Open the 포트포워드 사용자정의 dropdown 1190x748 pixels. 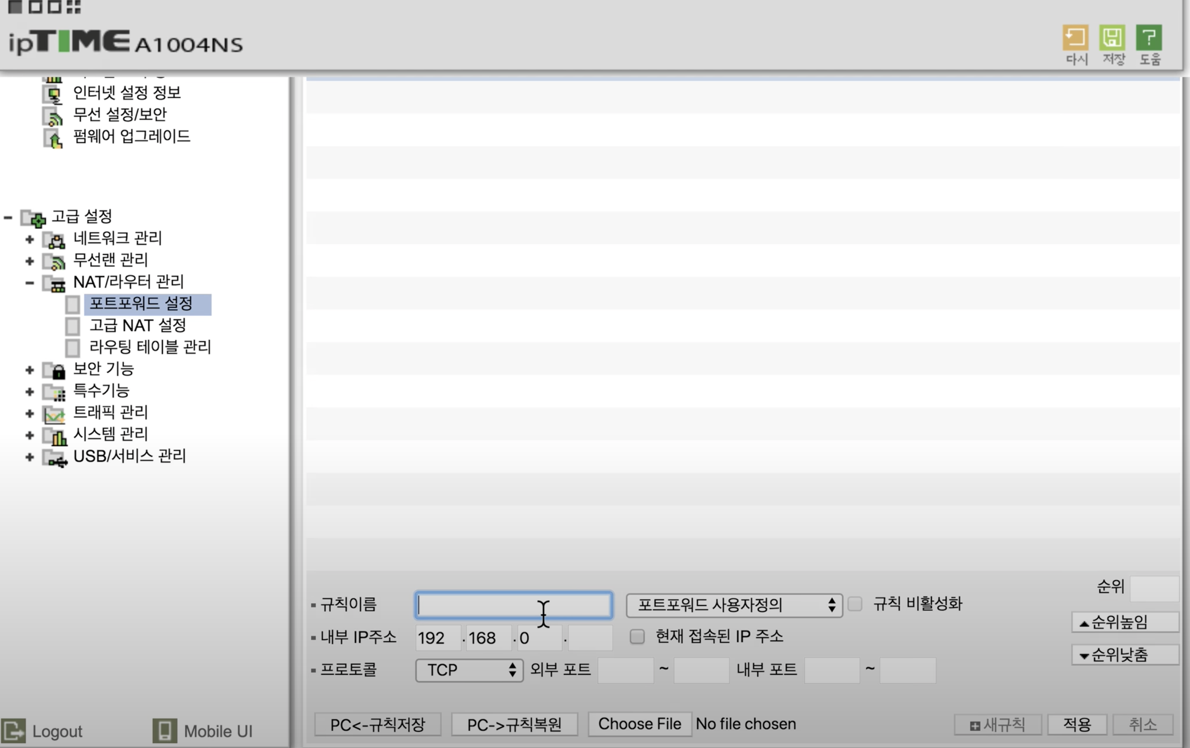(734, 605)
